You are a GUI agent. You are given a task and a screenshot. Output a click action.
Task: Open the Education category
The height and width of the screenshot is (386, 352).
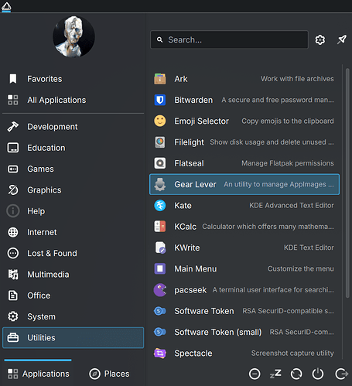[x=73, y=148]
